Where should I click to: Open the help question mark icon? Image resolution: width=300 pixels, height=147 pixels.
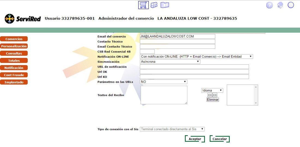tap(269, 5)
